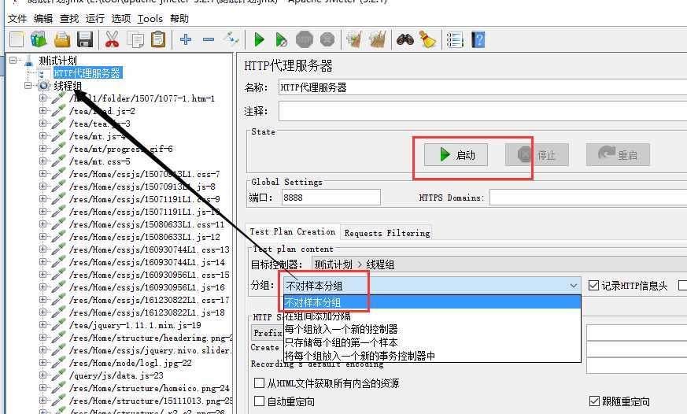
Task: Open the 查找 menu
Action: click(x=69, y=18)
